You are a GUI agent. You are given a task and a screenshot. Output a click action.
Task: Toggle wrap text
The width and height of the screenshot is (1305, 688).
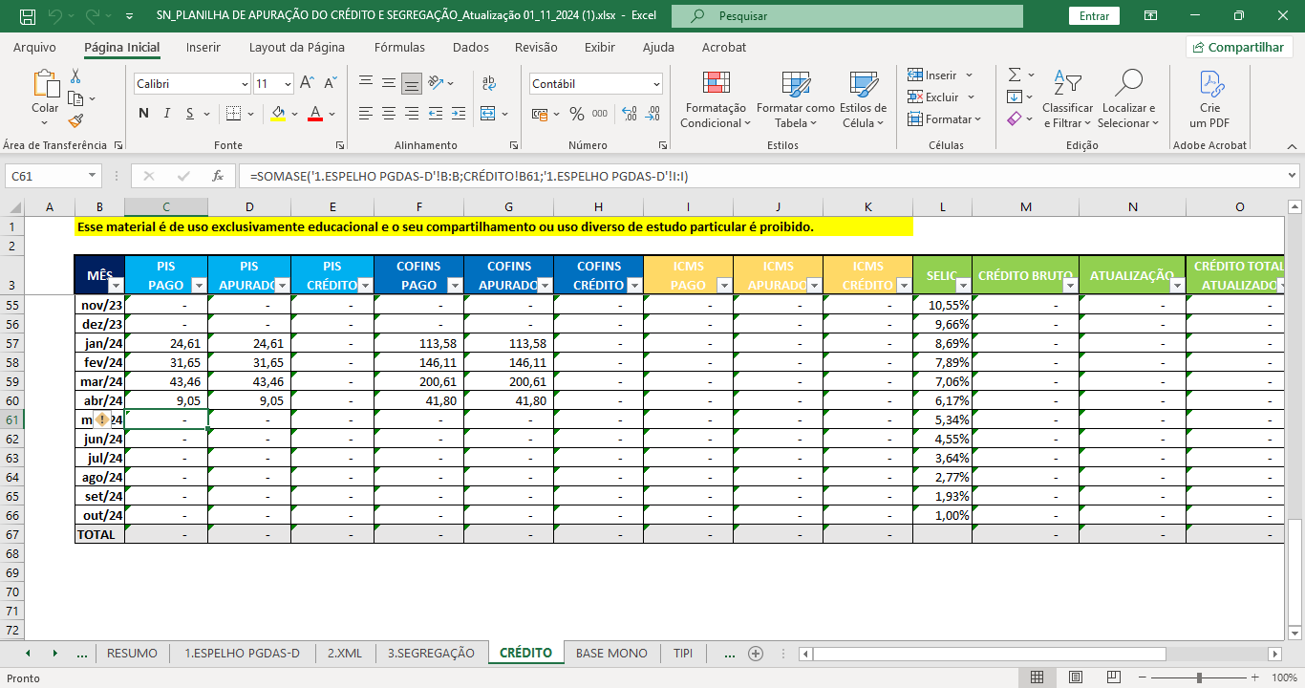pyautogui.click(x=487, y=84)
